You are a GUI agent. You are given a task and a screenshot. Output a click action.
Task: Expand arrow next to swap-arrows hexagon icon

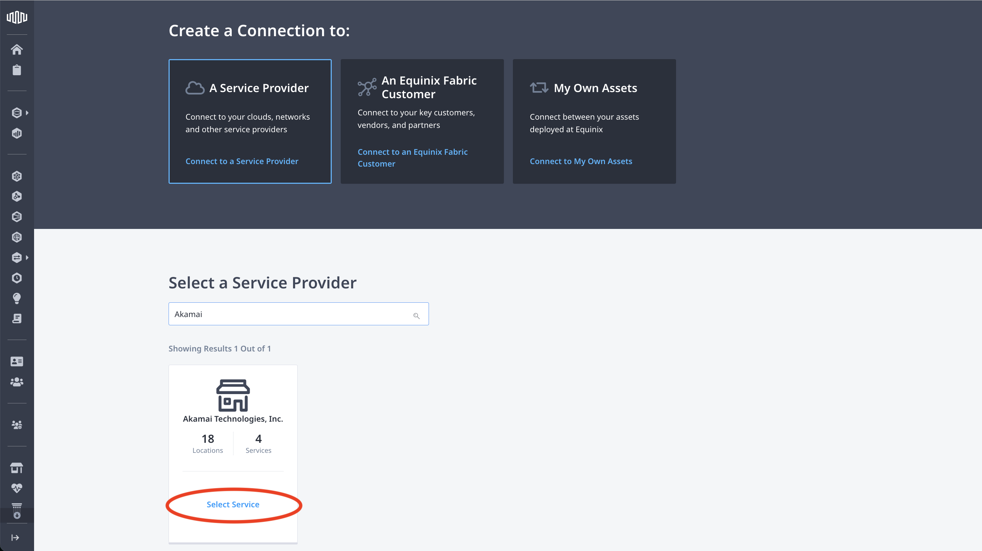(27, 258)
